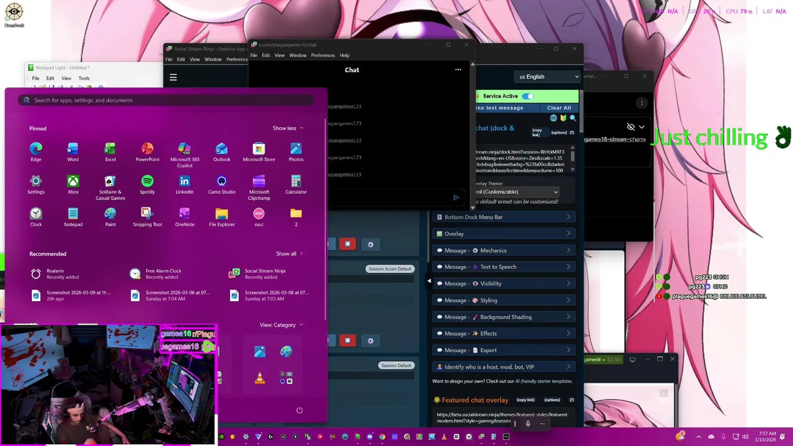Click options beside Featured chat overlay

(552, 400)
